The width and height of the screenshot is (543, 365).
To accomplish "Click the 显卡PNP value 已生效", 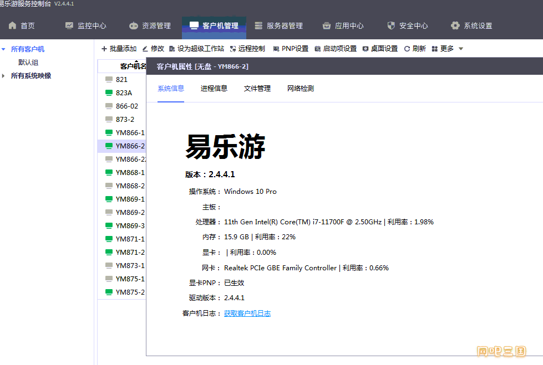I will (234, 283).
